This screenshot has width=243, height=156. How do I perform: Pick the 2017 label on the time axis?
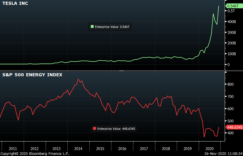(144, 149)
